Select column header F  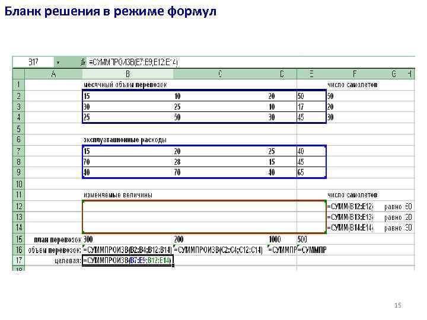[x=354, y=73]
